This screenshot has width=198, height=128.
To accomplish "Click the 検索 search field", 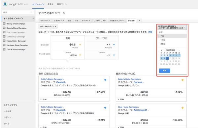I will point(18,12).
